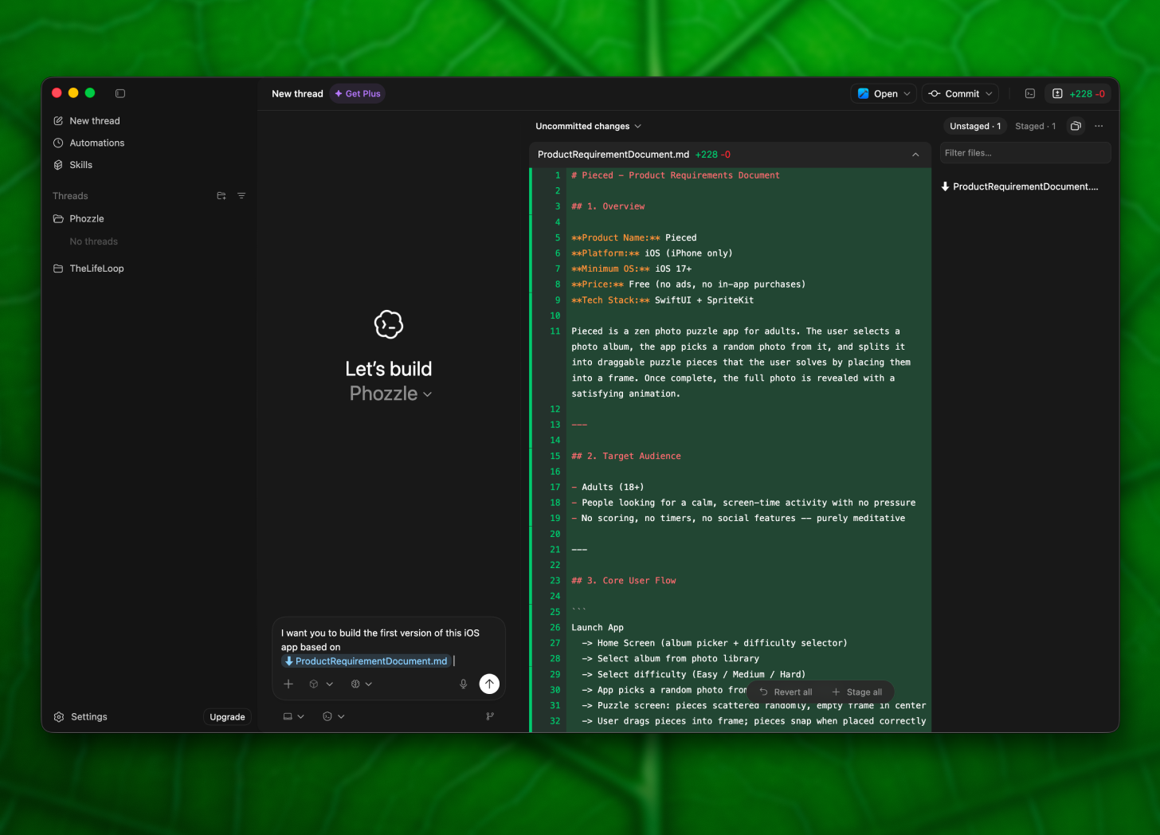Click the git branch icon
Viewport: 1160px width, 835px height.
pos(490,717)
